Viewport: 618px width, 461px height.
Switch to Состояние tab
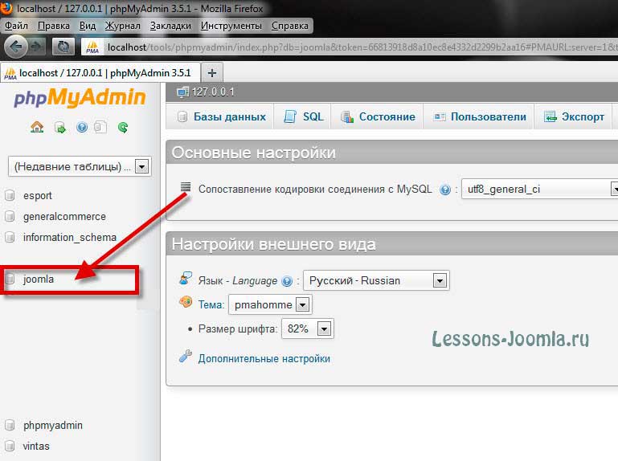point(377,116)
